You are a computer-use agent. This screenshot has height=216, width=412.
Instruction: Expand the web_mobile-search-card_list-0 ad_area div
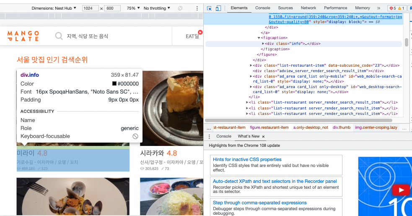click(x=251, y=76)
